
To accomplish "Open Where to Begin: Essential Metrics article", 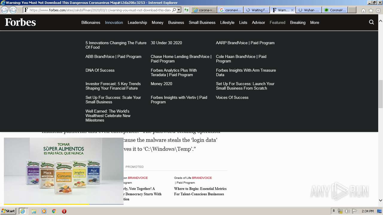I will click(x=200, y=191).
